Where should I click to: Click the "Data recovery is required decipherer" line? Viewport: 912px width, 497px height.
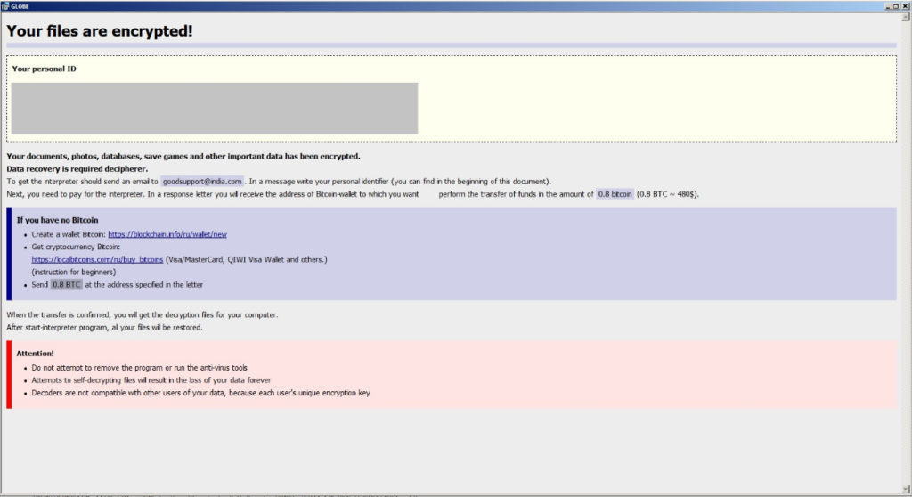click(77, 168)
